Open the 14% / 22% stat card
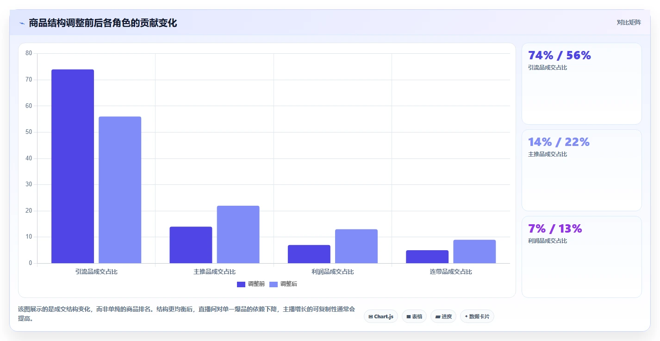The height and width of the screenshot is (341, 660). point(582,170)
